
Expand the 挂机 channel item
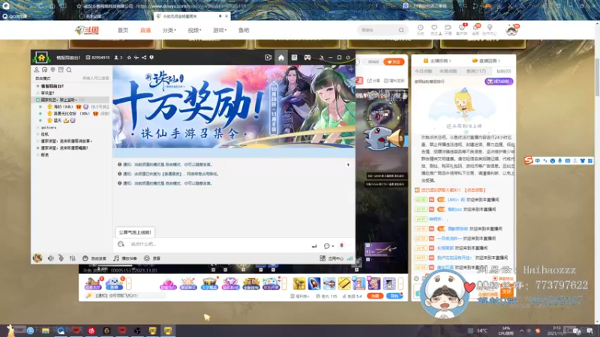click(37, 135)
